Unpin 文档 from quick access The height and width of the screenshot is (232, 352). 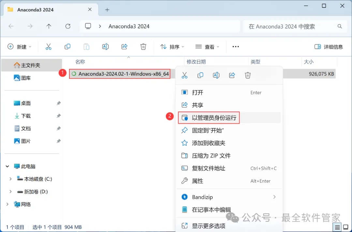pyautogui.click(x=59, y=129)
